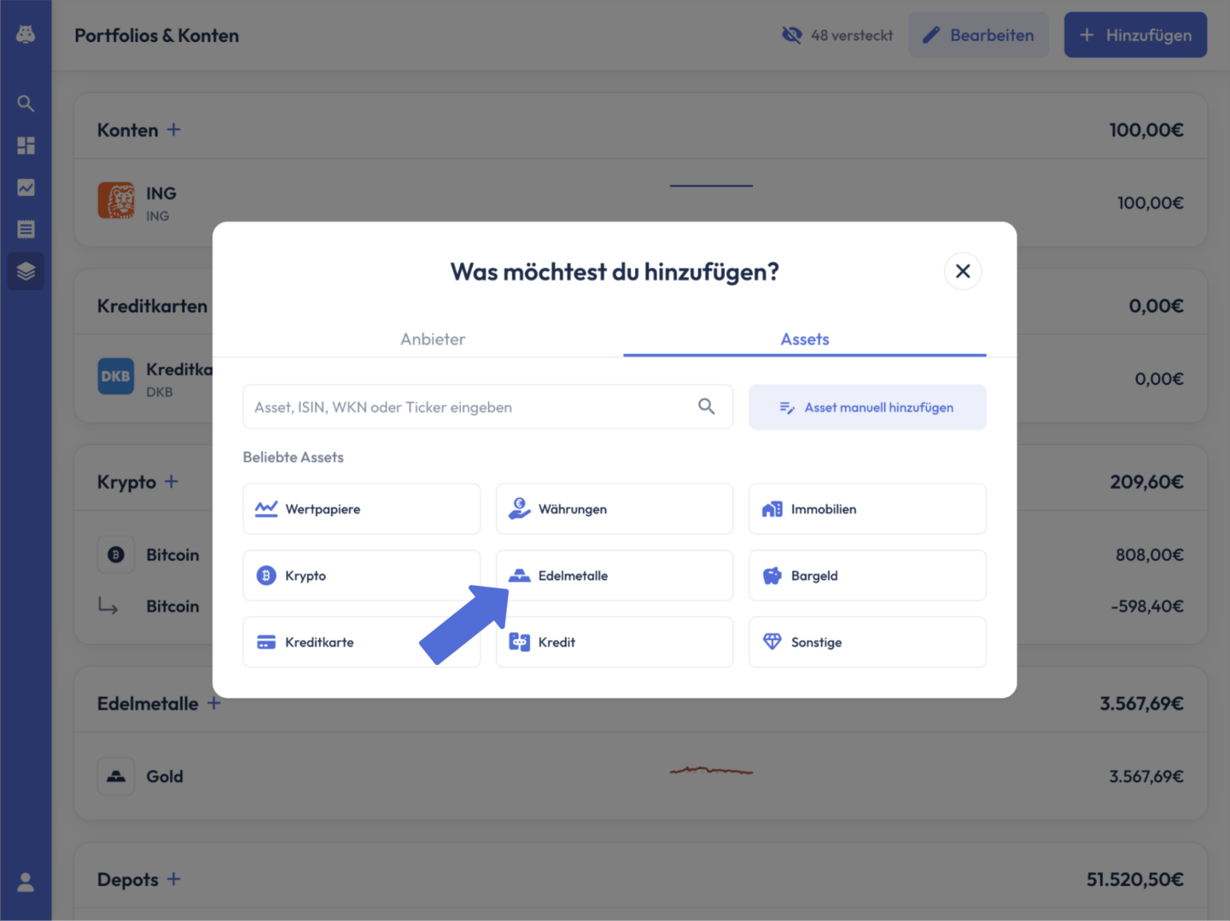Add new item next to Konten
Image resolution: width=1230 pixels, height=921 pixels.
(173, 130)
